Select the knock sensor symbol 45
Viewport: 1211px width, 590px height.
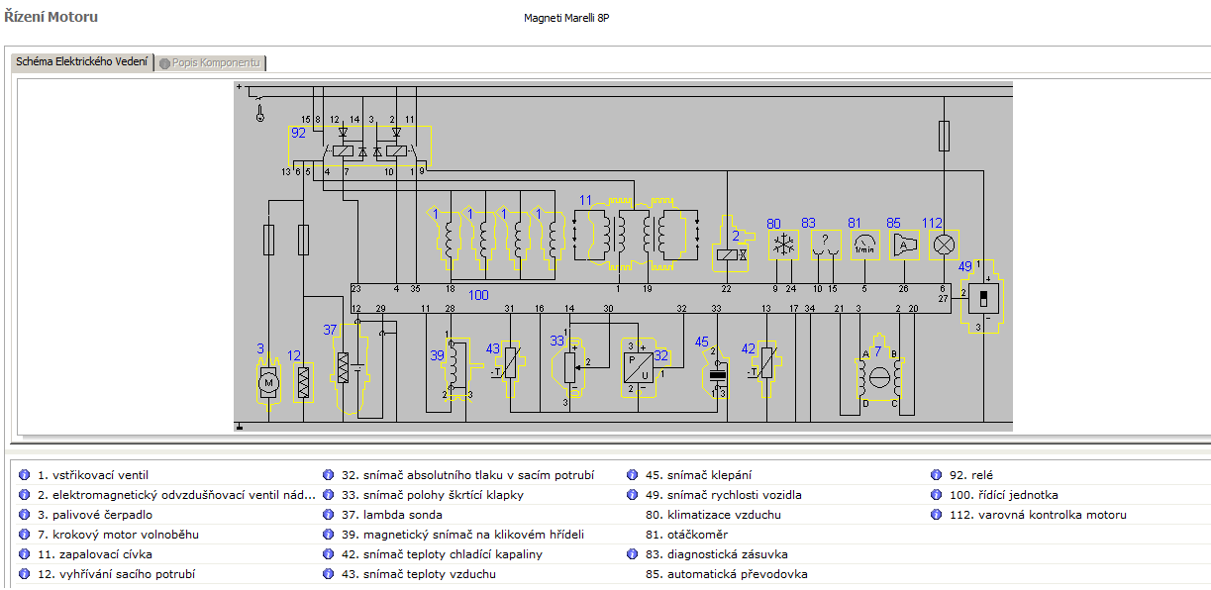coord(719,374)
